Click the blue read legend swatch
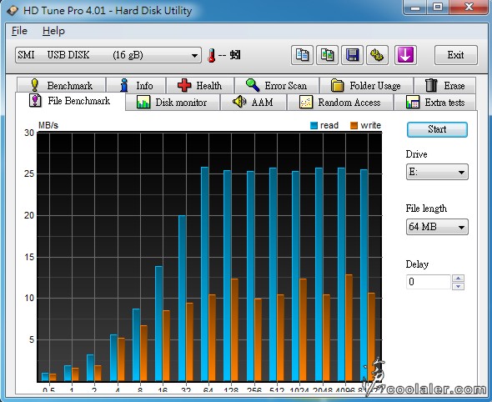The image size is (492, 402). 314,126
